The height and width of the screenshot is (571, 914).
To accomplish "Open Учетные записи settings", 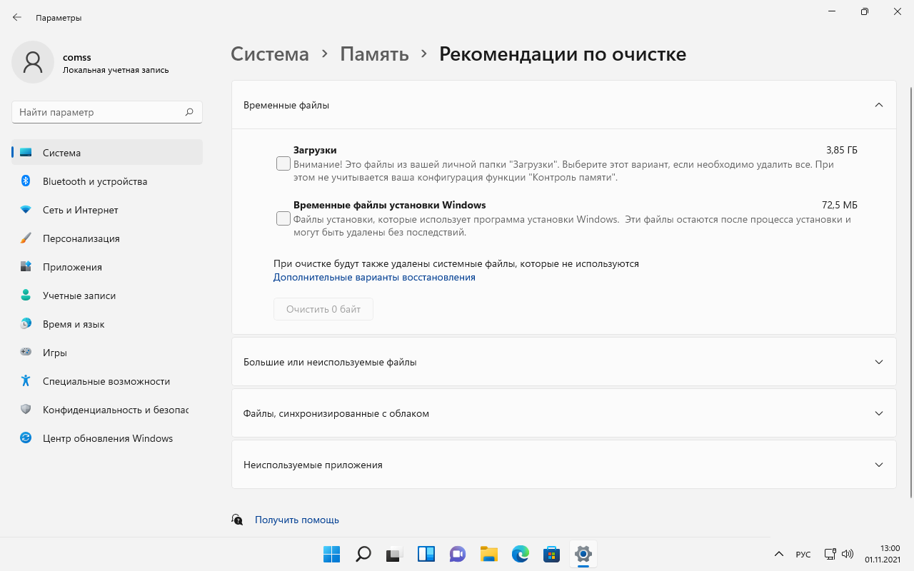I will coord(79,295).
